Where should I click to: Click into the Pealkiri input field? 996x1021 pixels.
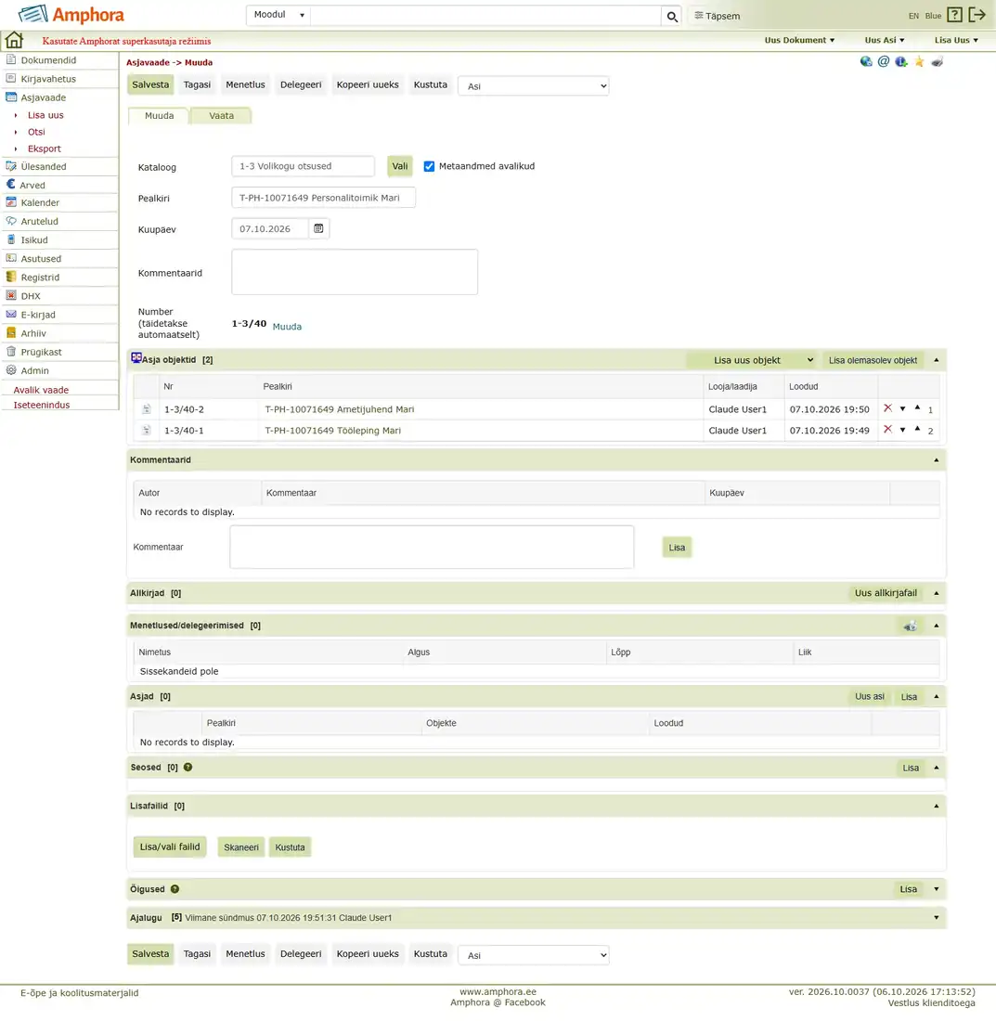tap(323, 198)
